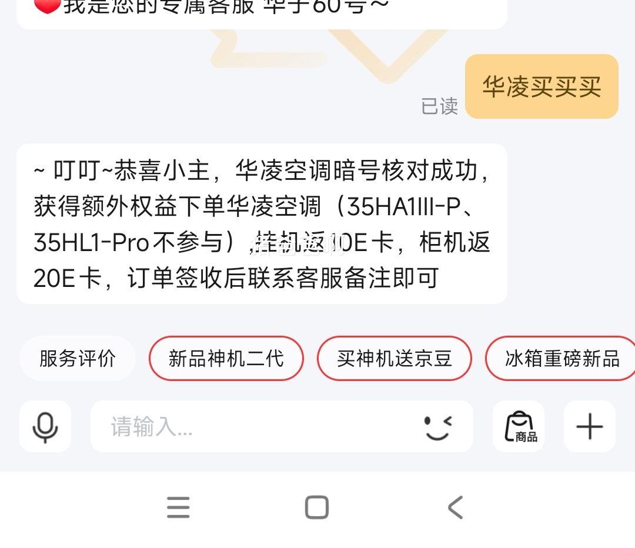The image size is (635, 548).
Task: Tap the Android back arrow icon
Action: 455,507
